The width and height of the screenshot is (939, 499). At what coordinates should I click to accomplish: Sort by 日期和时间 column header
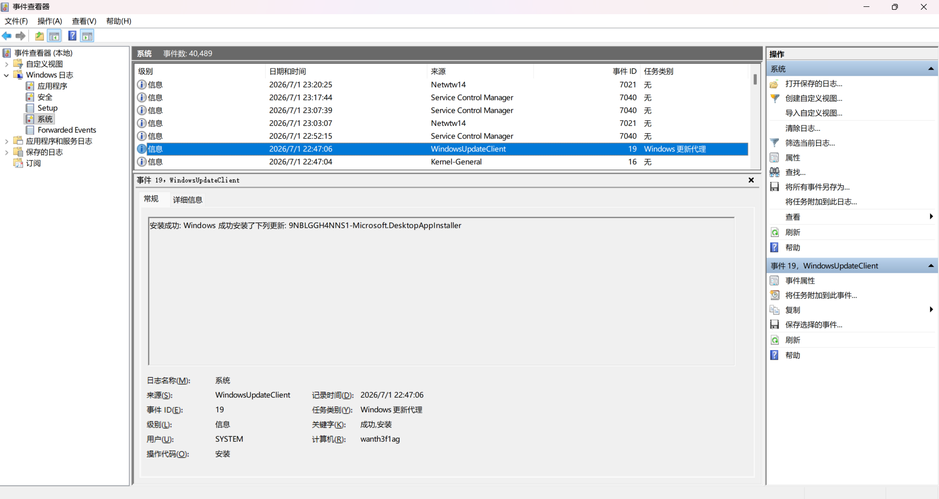(x=346, y=71)
